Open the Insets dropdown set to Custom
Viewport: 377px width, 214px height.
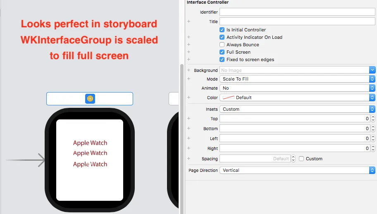[x=297, y=109]
